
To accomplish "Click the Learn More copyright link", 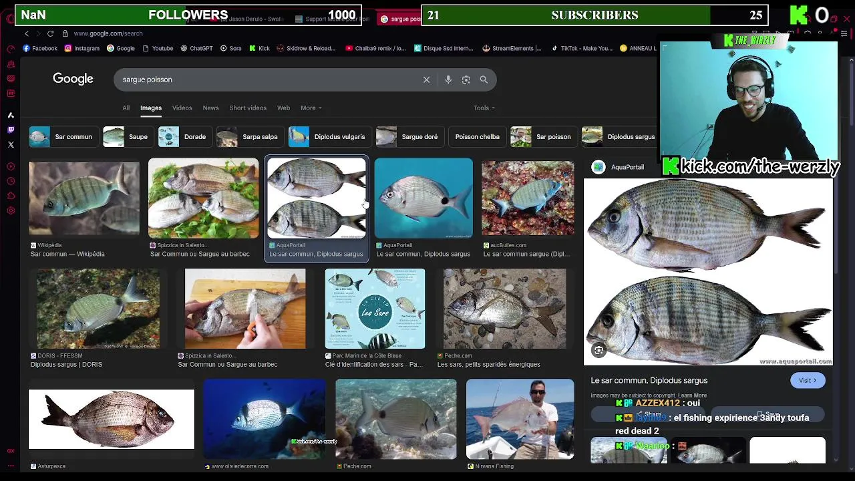I will coord(692,395).
